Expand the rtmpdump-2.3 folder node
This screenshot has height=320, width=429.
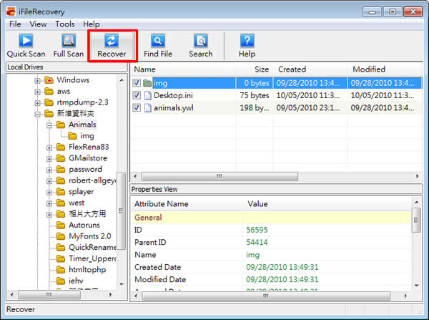point(37,103)
